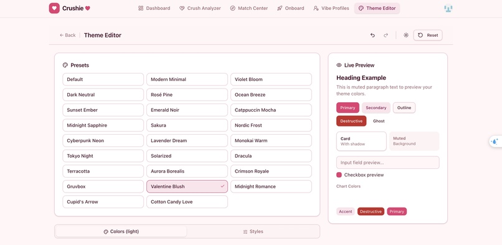The width and height of the screenshot is (502, 245).
Task: Click the Ghost preview button
Action: point(379,121)
